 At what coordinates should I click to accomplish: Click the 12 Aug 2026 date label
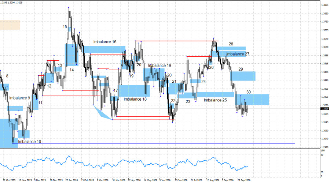(x=213, y=180)
